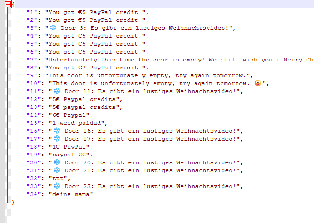Screen dimensions: 314x223
Task: Click "Unfortunately this time the door is empty!"
Action: pos(126,60)
